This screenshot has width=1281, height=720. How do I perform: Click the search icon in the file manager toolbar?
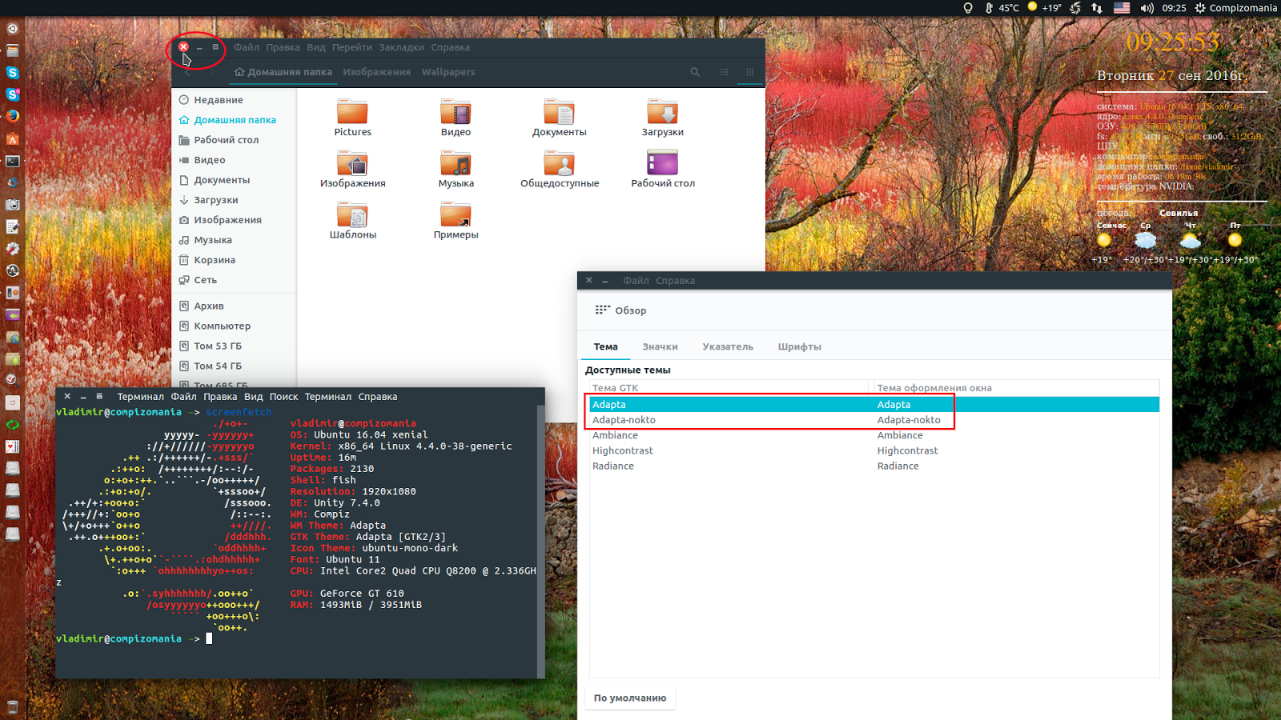coord(695,72)
